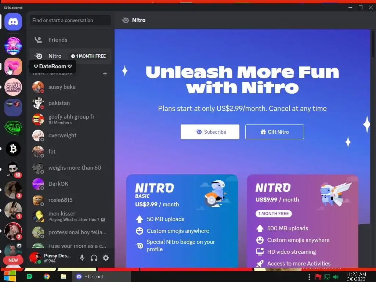Launch Google Chrome from taskbar
The height and width of the screenshot is (282, 376).
[47, 276]
